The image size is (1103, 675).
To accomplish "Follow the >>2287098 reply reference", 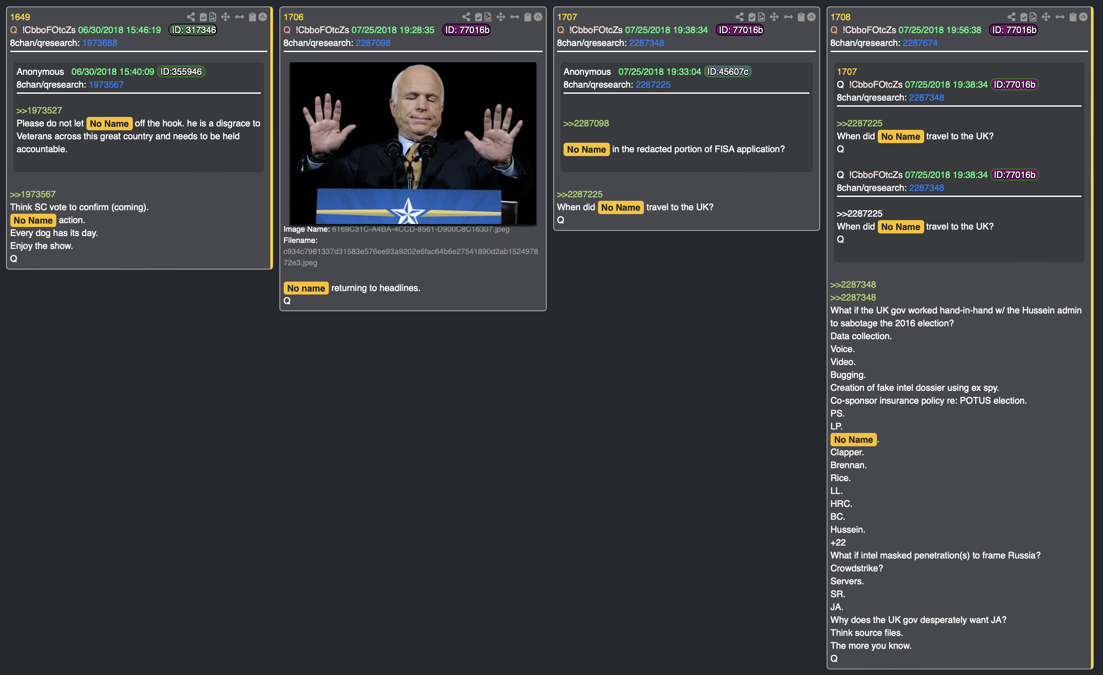I will (x=586, y=123).
